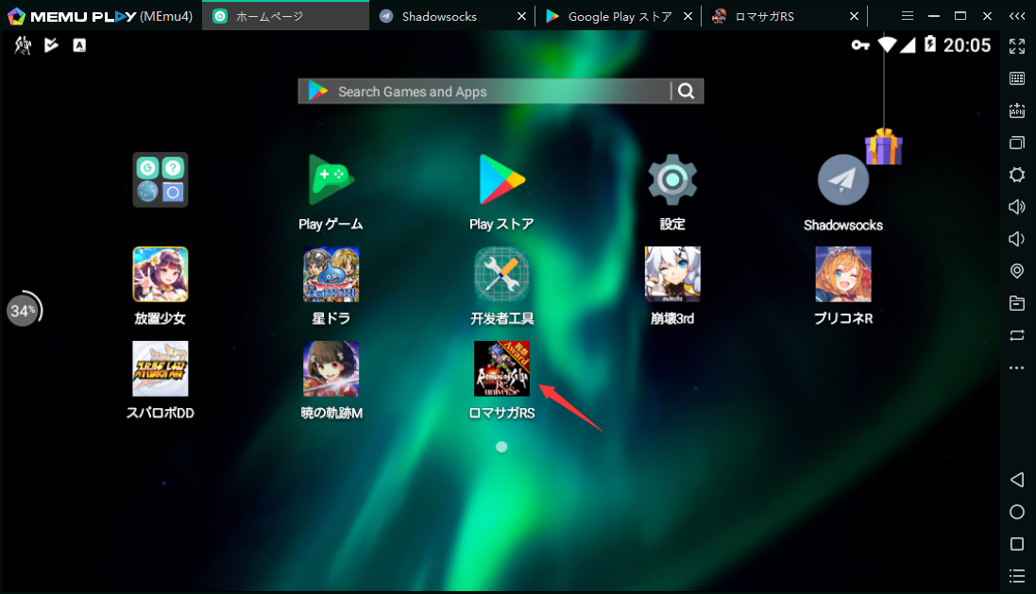Open the Play ゲーム app
This screenshot has width=1036, height=594.
(x=331, y=180)
